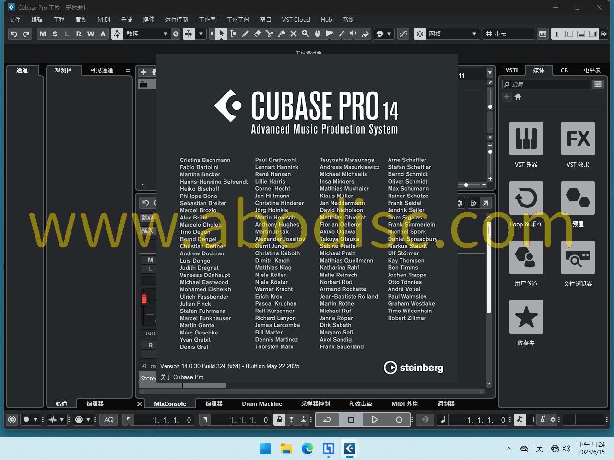The image size is (614, 460).
Task: Choose the Erase tool
Action: (x=257, y=34)
